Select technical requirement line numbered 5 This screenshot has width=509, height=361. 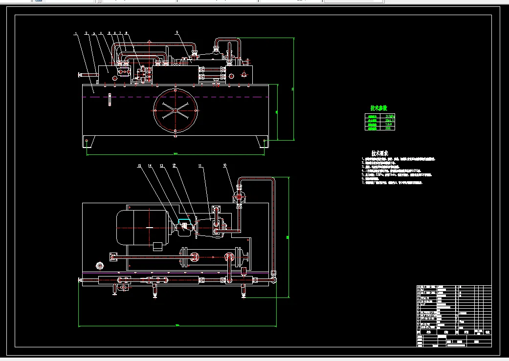click(x=397, y=175)
